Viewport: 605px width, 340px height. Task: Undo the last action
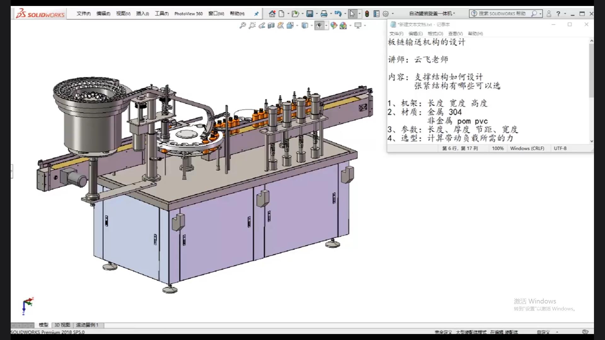click(x=338, y=14)
